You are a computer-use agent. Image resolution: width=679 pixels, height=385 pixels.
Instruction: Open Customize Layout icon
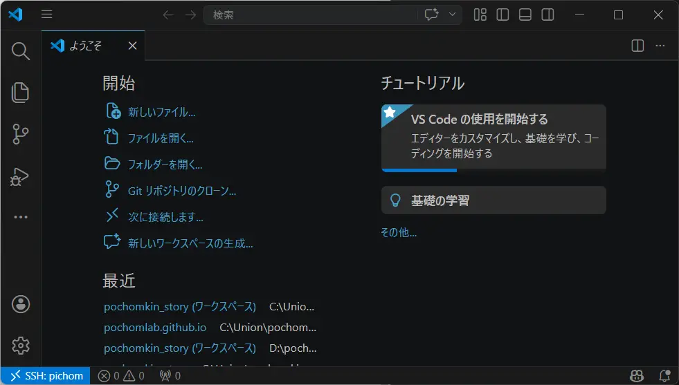pyautogui.click(x=480, y=15)
